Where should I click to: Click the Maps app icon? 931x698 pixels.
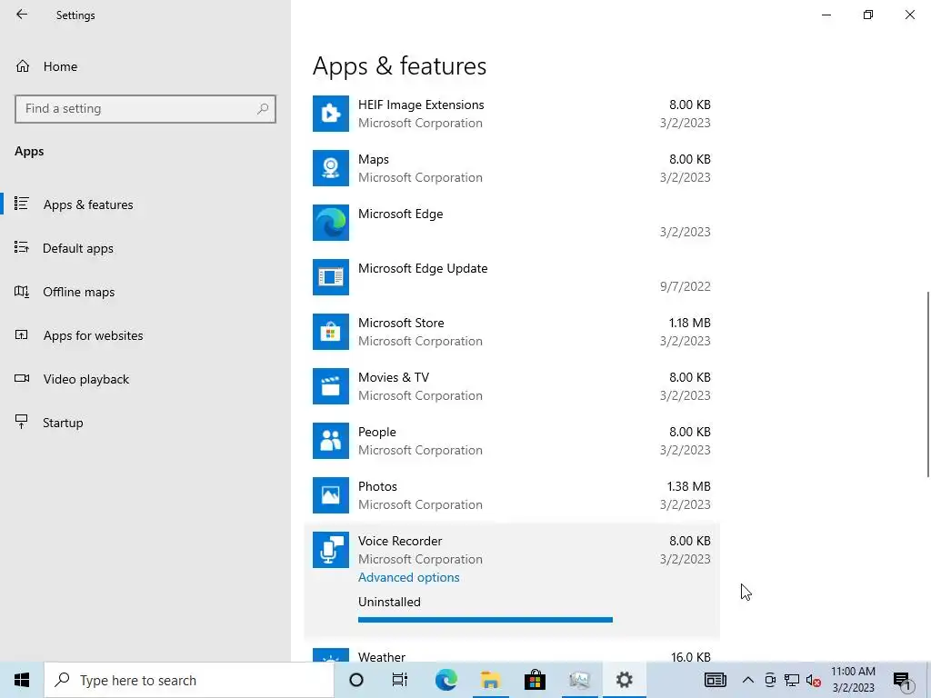tap(331, 168)
